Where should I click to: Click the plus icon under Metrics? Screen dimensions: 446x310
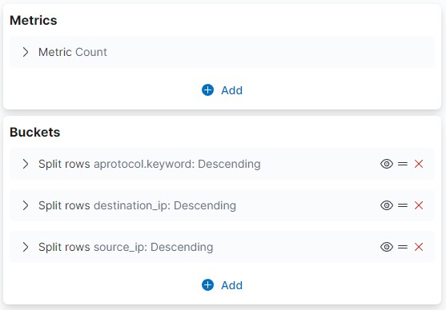point(207,90)
